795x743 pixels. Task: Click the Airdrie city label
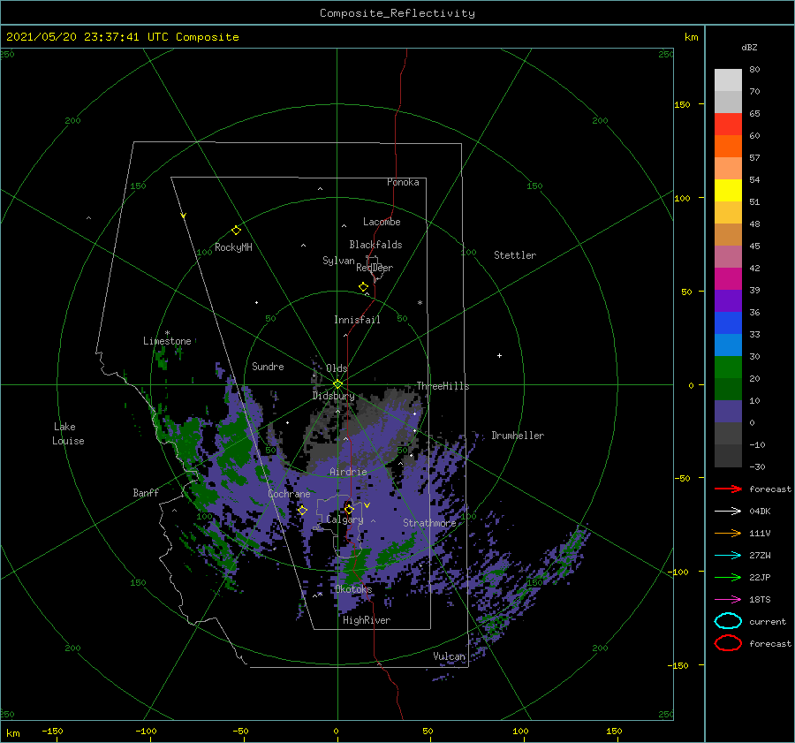coord(348,472)
